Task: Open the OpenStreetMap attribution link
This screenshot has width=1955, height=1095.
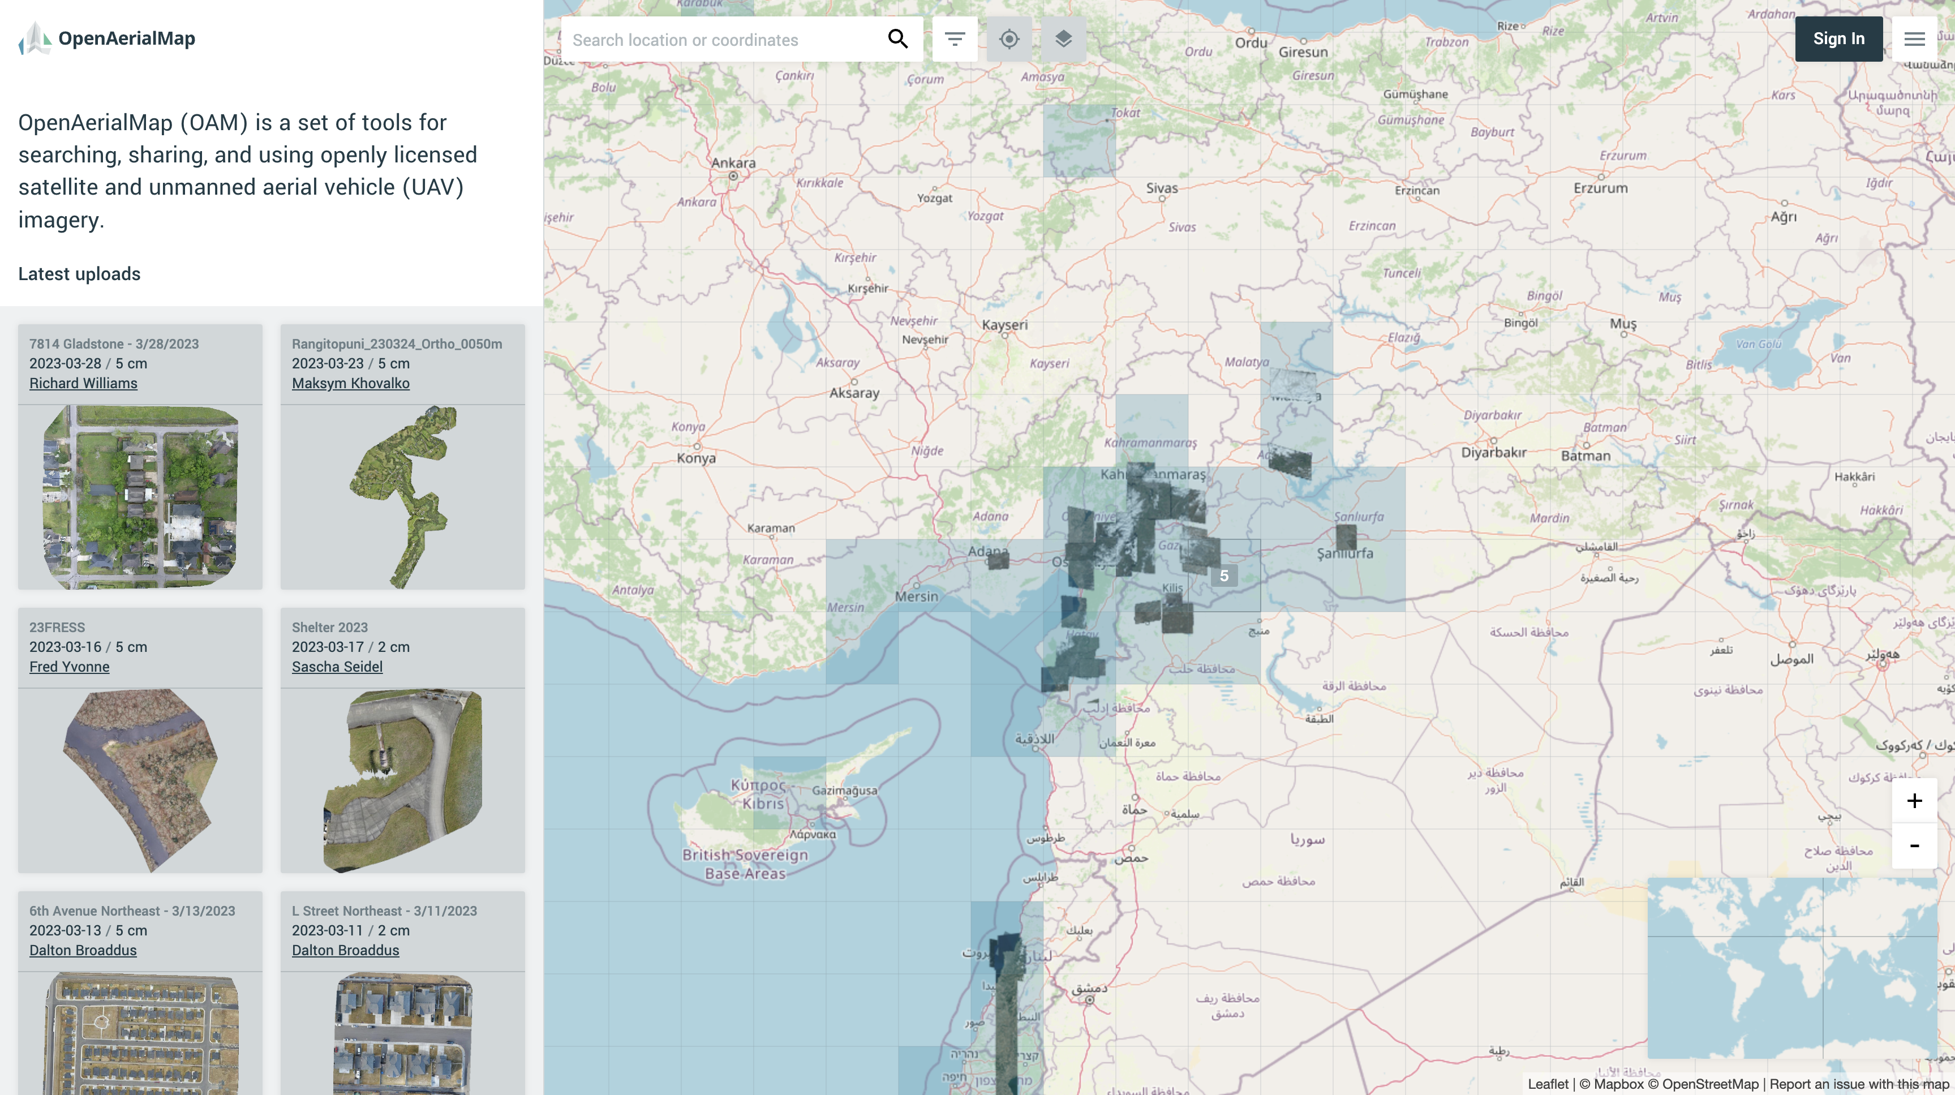Action: [x=1703, y=1084]
